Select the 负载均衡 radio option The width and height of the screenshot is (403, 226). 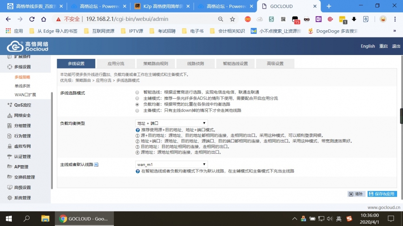pos(137,105)
